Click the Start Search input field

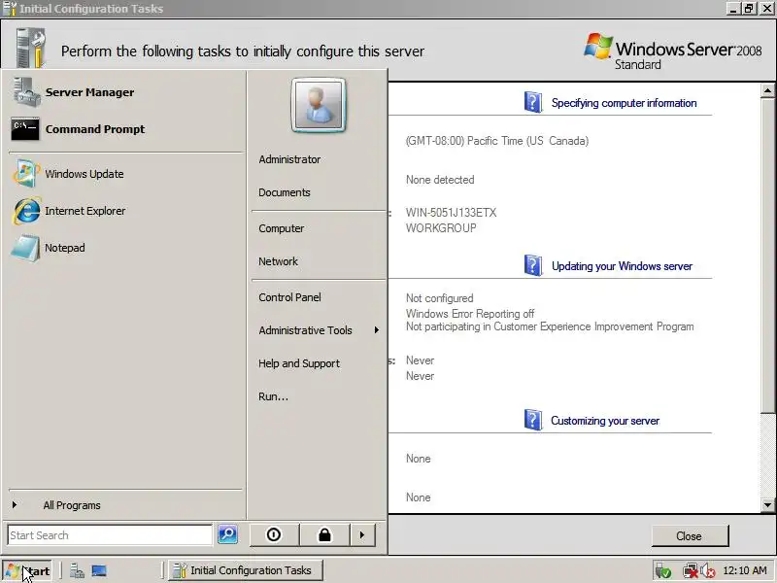(110, 535)
